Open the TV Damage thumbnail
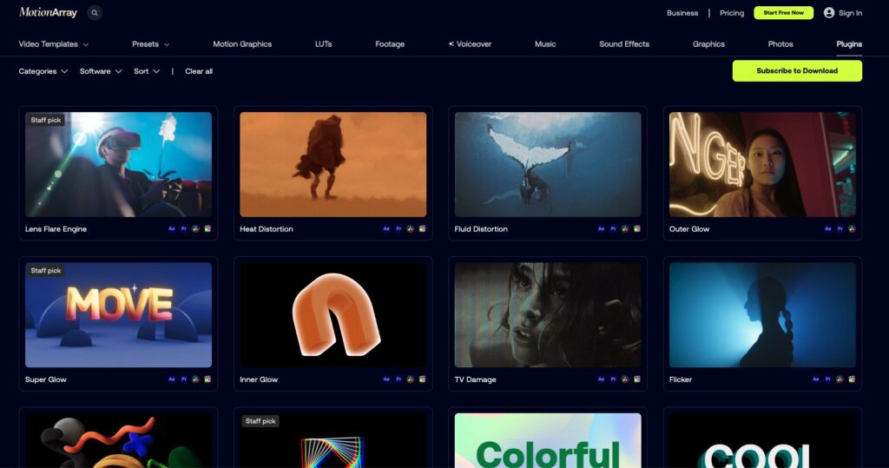This screenshot has width=889, height=468. (x=548, y=315)
